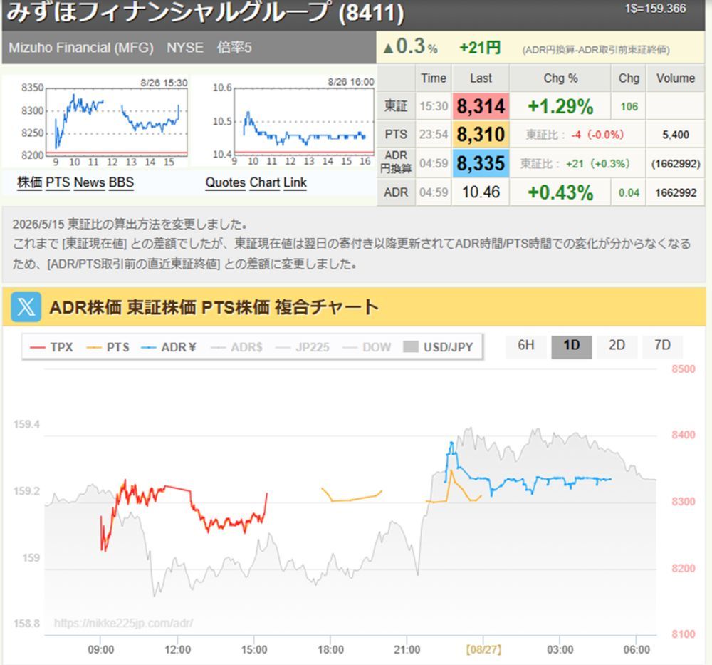The width and height of the screenshot is (712, 665).
Task: Open the 株価 link
Action: pos(29,182)
